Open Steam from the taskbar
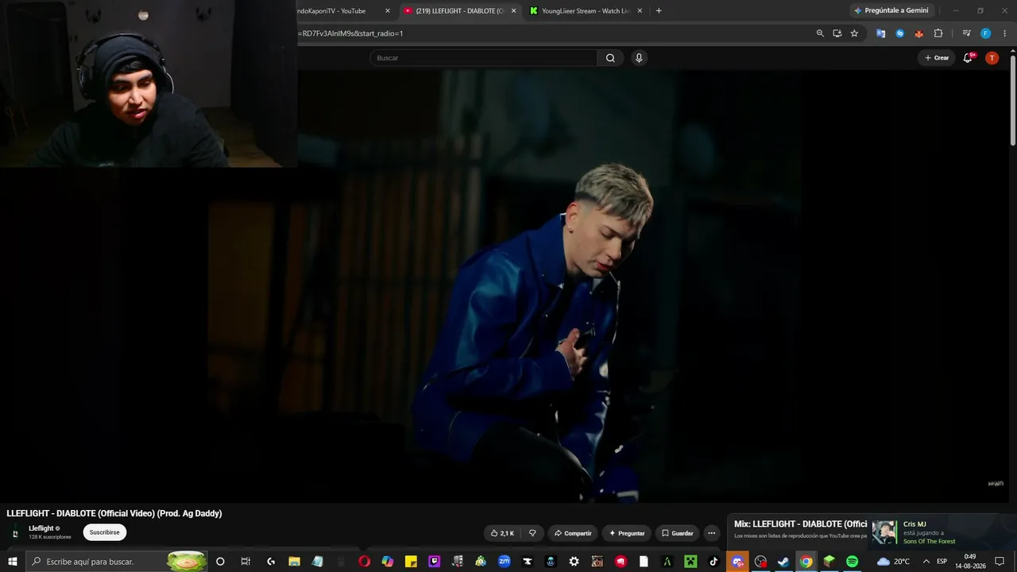This screenshot has height=572, width=1017. click(x=783, y=562)
